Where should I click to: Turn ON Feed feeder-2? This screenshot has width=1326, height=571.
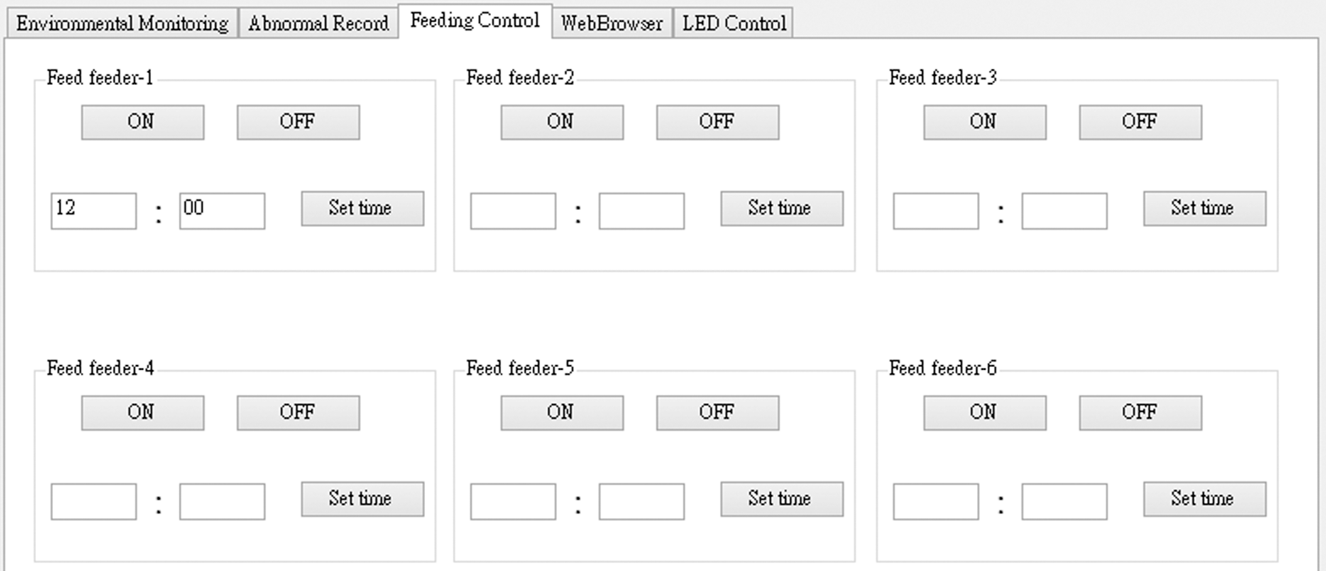click(x=562, y=122)
